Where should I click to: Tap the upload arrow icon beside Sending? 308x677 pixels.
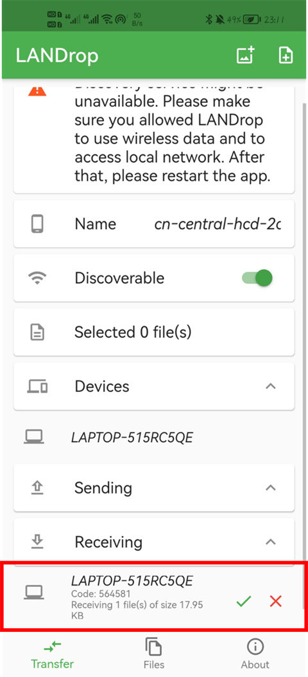pos(37,488)
